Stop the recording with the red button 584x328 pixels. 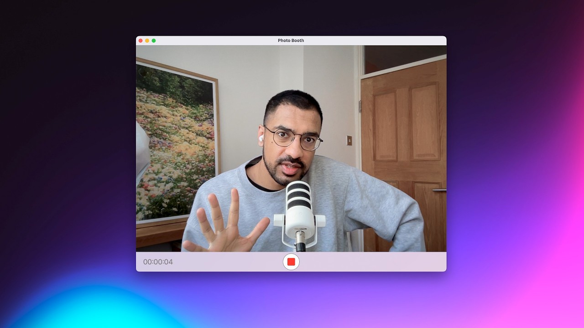(291, 262)
